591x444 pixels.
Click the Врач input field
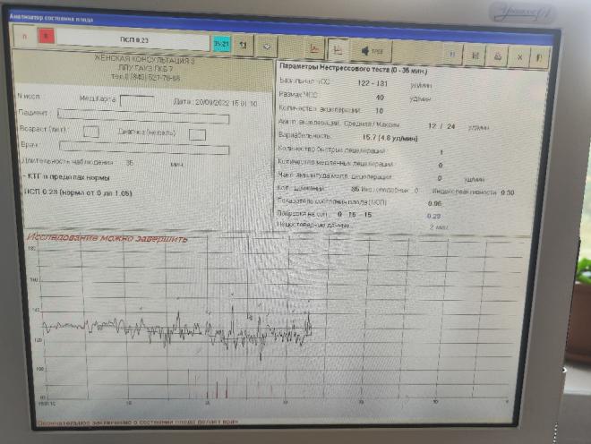pos(144,148)
